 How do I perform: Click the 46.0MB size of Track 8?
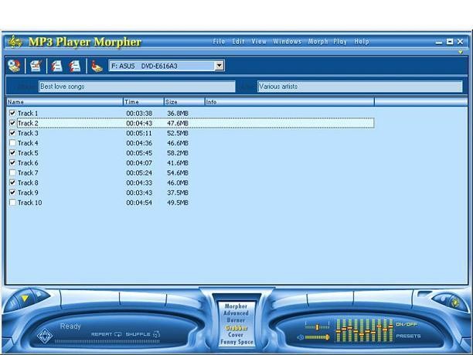pyautogui.click(x=178, y=183)
